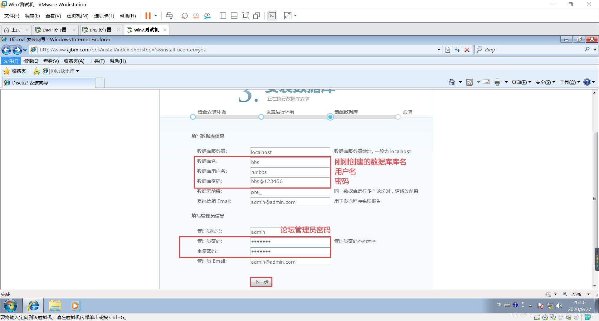This screenshot has width=599, height=321.
Task: Revert the VM to its last snapshot
Action: tap(196, 16)
